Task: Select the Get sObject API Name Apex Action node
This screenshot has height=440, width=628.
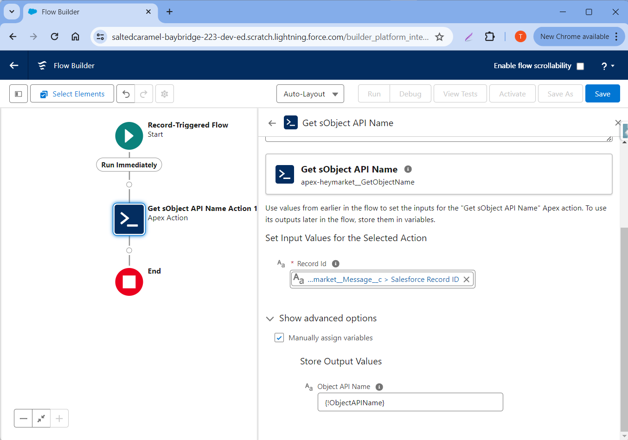Action: 129,219
